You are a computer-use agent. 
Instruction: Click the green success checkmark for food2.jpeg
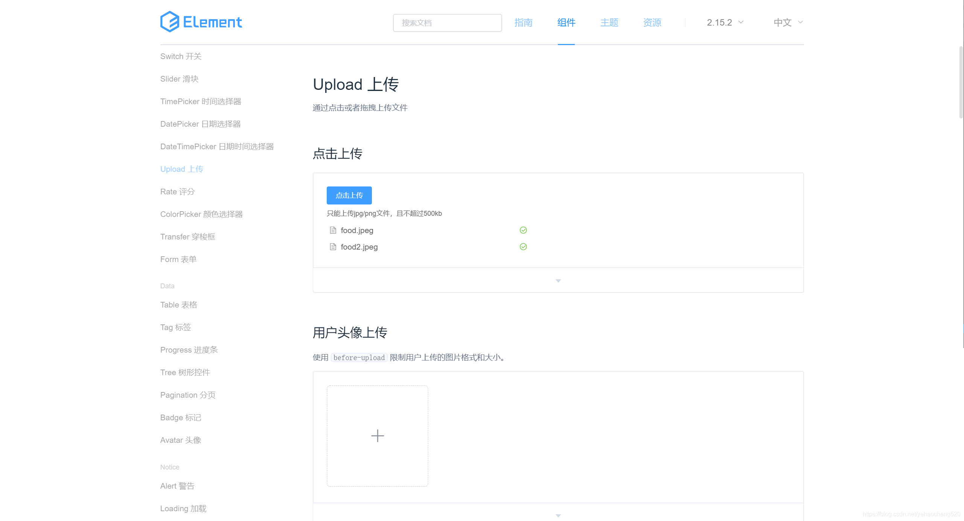523,247
